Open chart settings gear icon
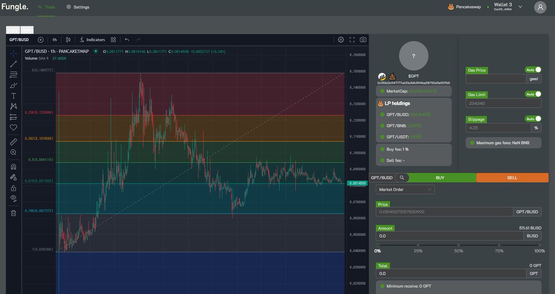The image size is (555, 294). coord(341,40)
